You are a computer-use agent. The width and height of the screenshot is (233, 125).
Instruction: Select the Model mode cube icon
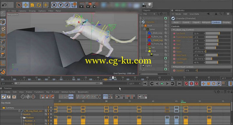tap(3, 22)
